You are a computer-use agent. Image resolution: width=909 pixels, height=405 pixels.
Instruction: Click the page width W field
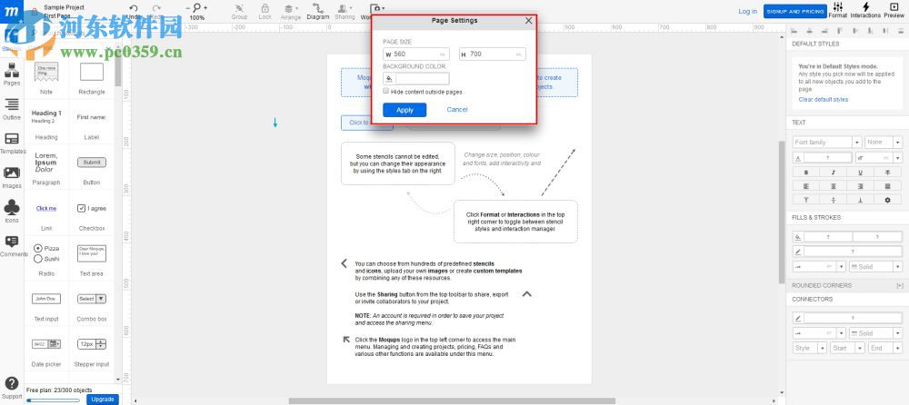[x=415, y=54]
